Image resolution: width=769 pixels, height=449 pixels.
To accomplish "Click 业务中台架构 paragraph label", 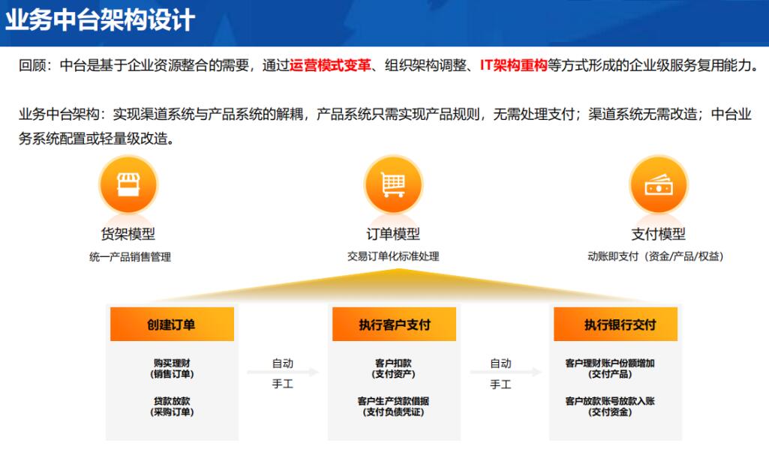I will pos(59,114).
